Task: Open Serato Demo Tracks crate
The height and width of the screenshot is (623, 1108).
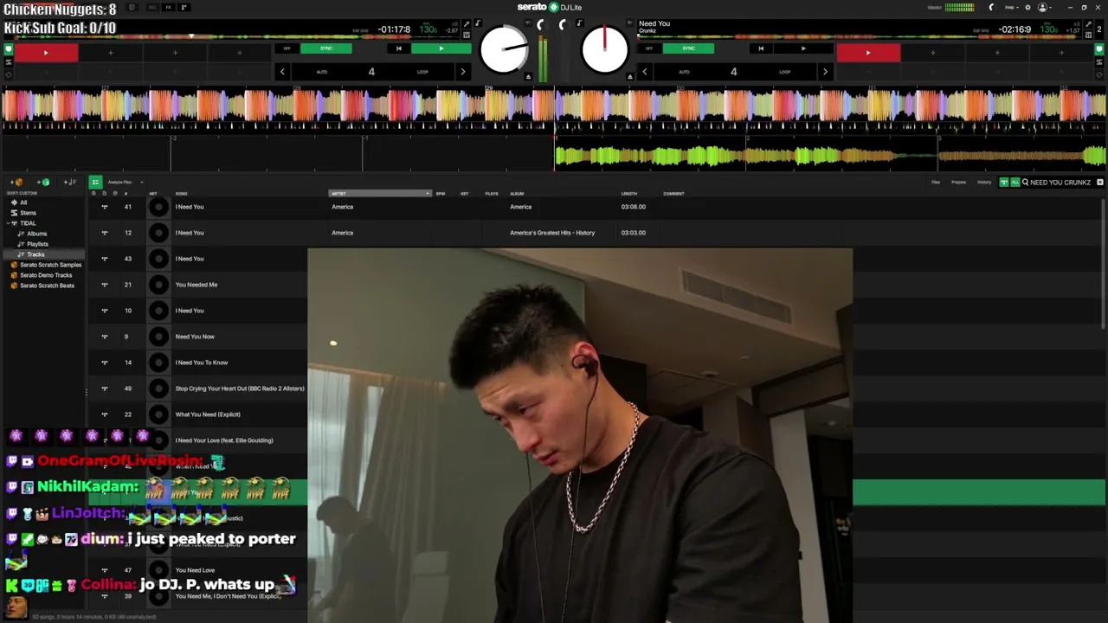Action: tap(46, 275)
